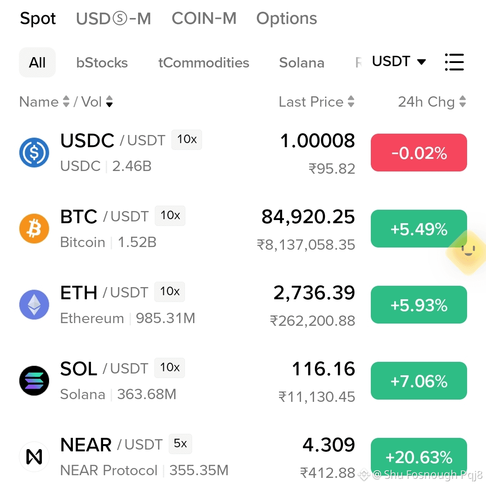
Task: Open the list view options icon
Action: pos(454,62)
